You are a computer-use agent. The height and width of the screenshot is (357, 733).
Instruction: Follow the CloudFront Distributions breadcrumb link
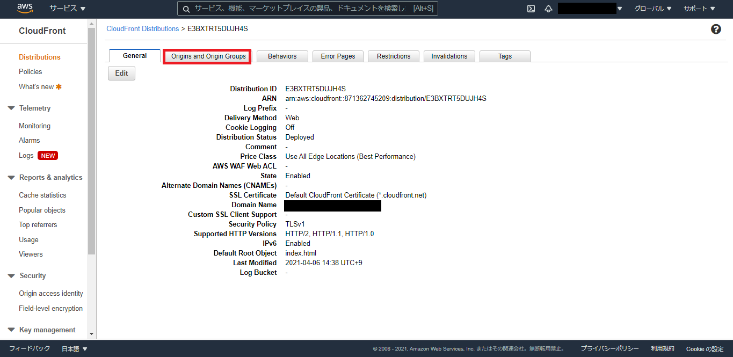143,28
